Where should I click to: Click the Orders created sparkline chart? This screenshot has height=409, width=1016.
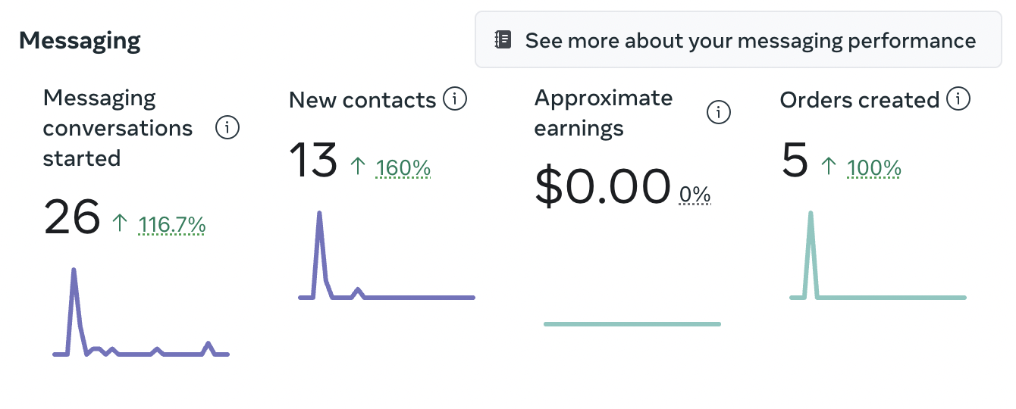click(x=877, y=261)
